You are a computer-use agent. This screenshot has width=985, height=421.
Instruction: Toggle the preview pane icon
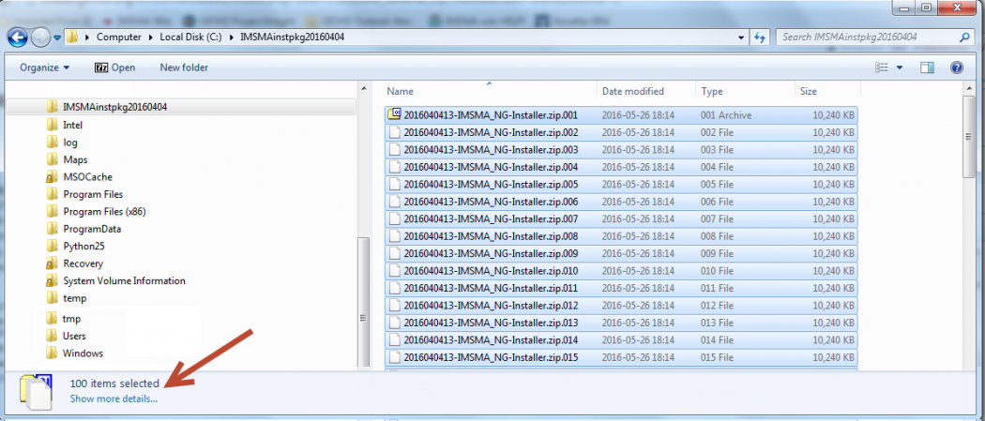click(x=927, y=68)
